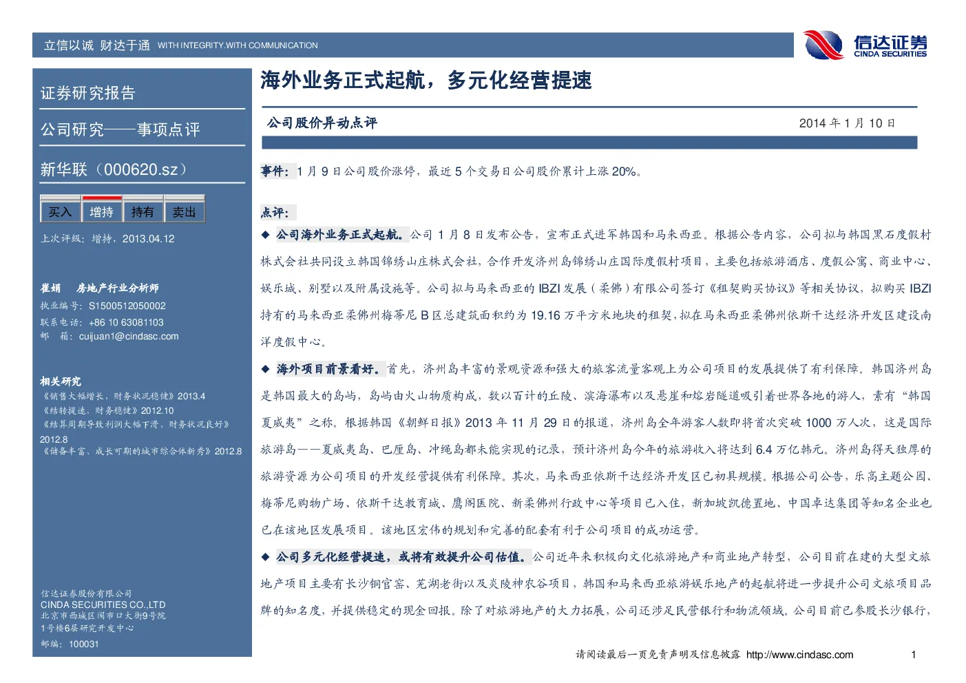Click the report title 海外业务正式起航，多元化经营提速
966x683 pixels.
coord(426,81)
